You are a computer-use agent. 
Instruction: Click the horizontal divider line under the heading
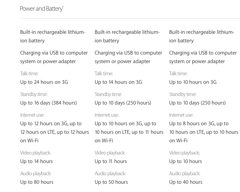(x=130, y=18)
